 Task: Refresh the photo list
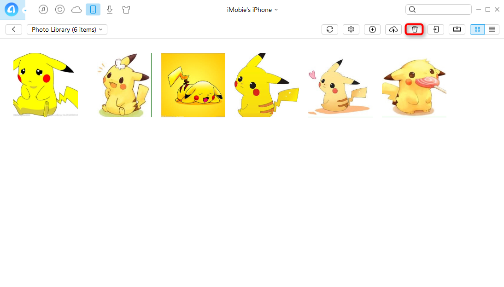[330, 29]
